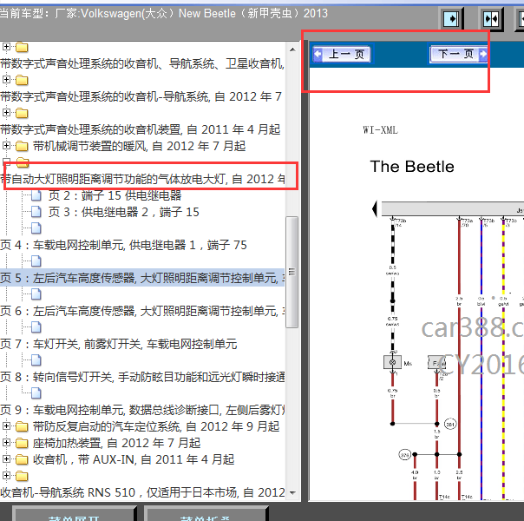The height and width of the screenshot is (521, 524).
Task: Select 带数字式声音处理系统的收音机-导航系统, 自 2012 年 entry
Action: [x=141, y=96]
